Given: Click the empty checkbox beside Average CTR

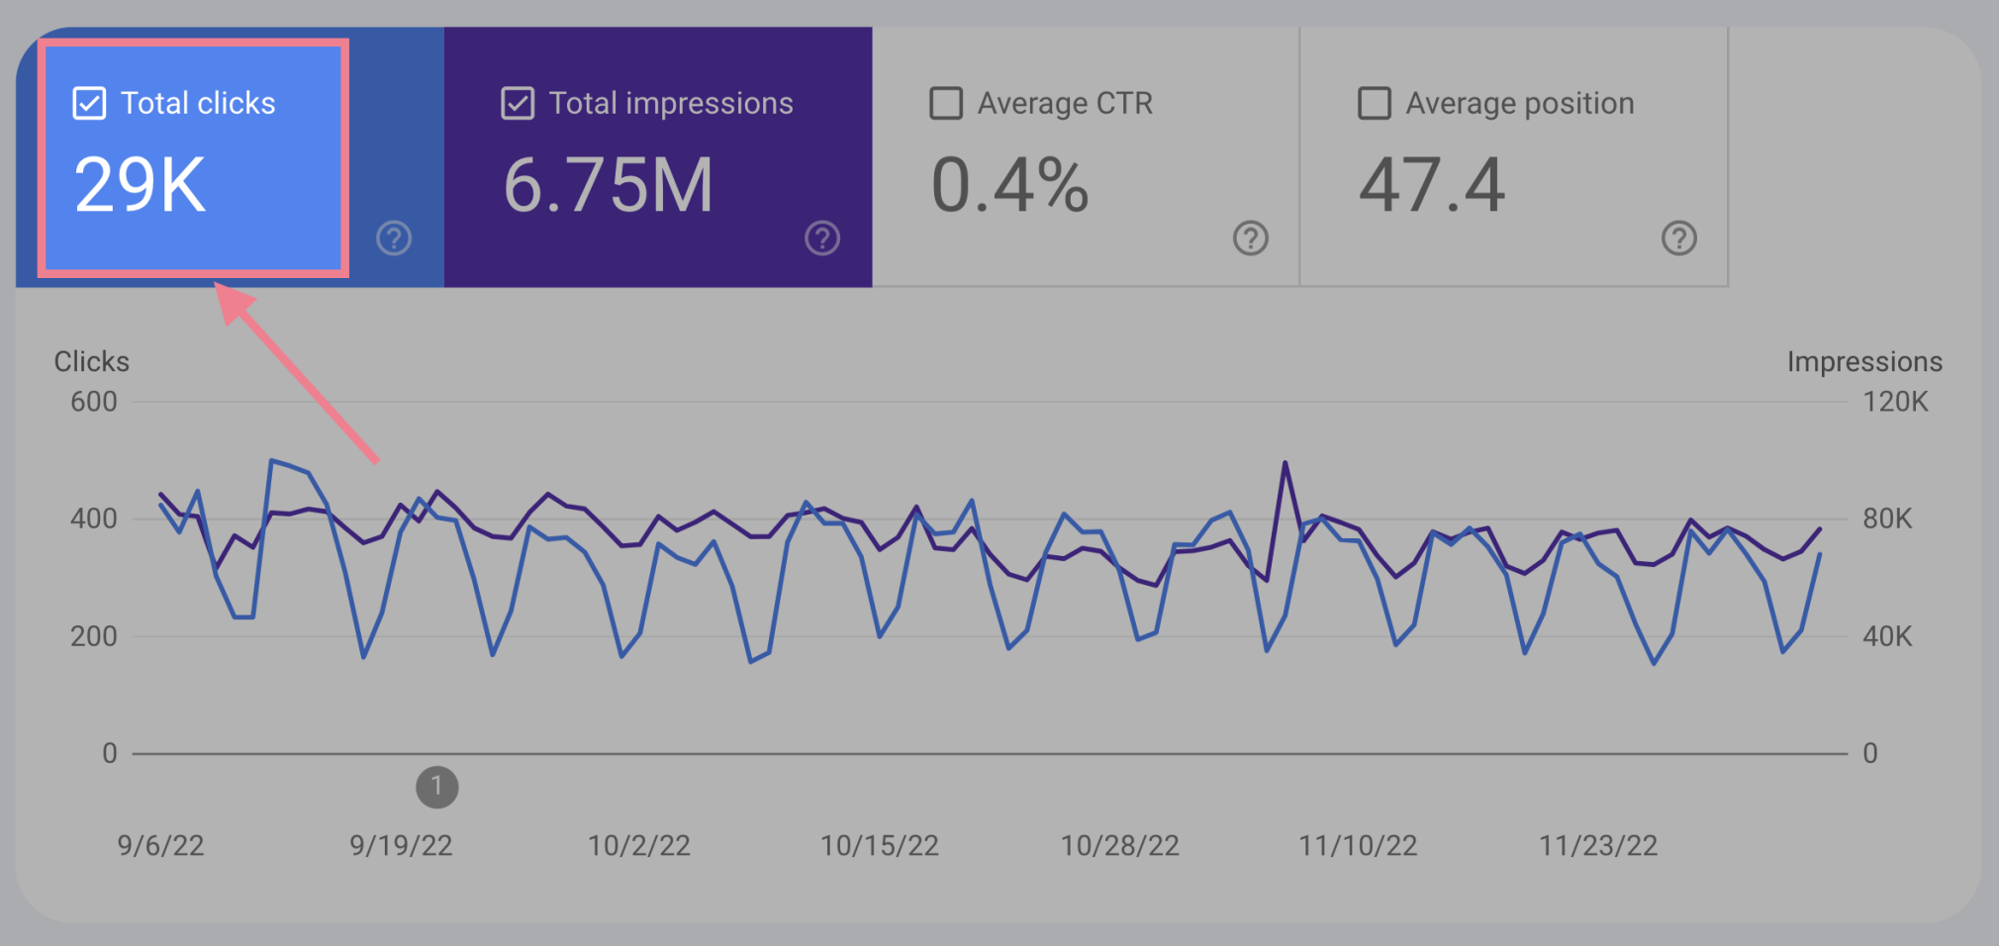Looking at the screenshot, I should 946,102.
